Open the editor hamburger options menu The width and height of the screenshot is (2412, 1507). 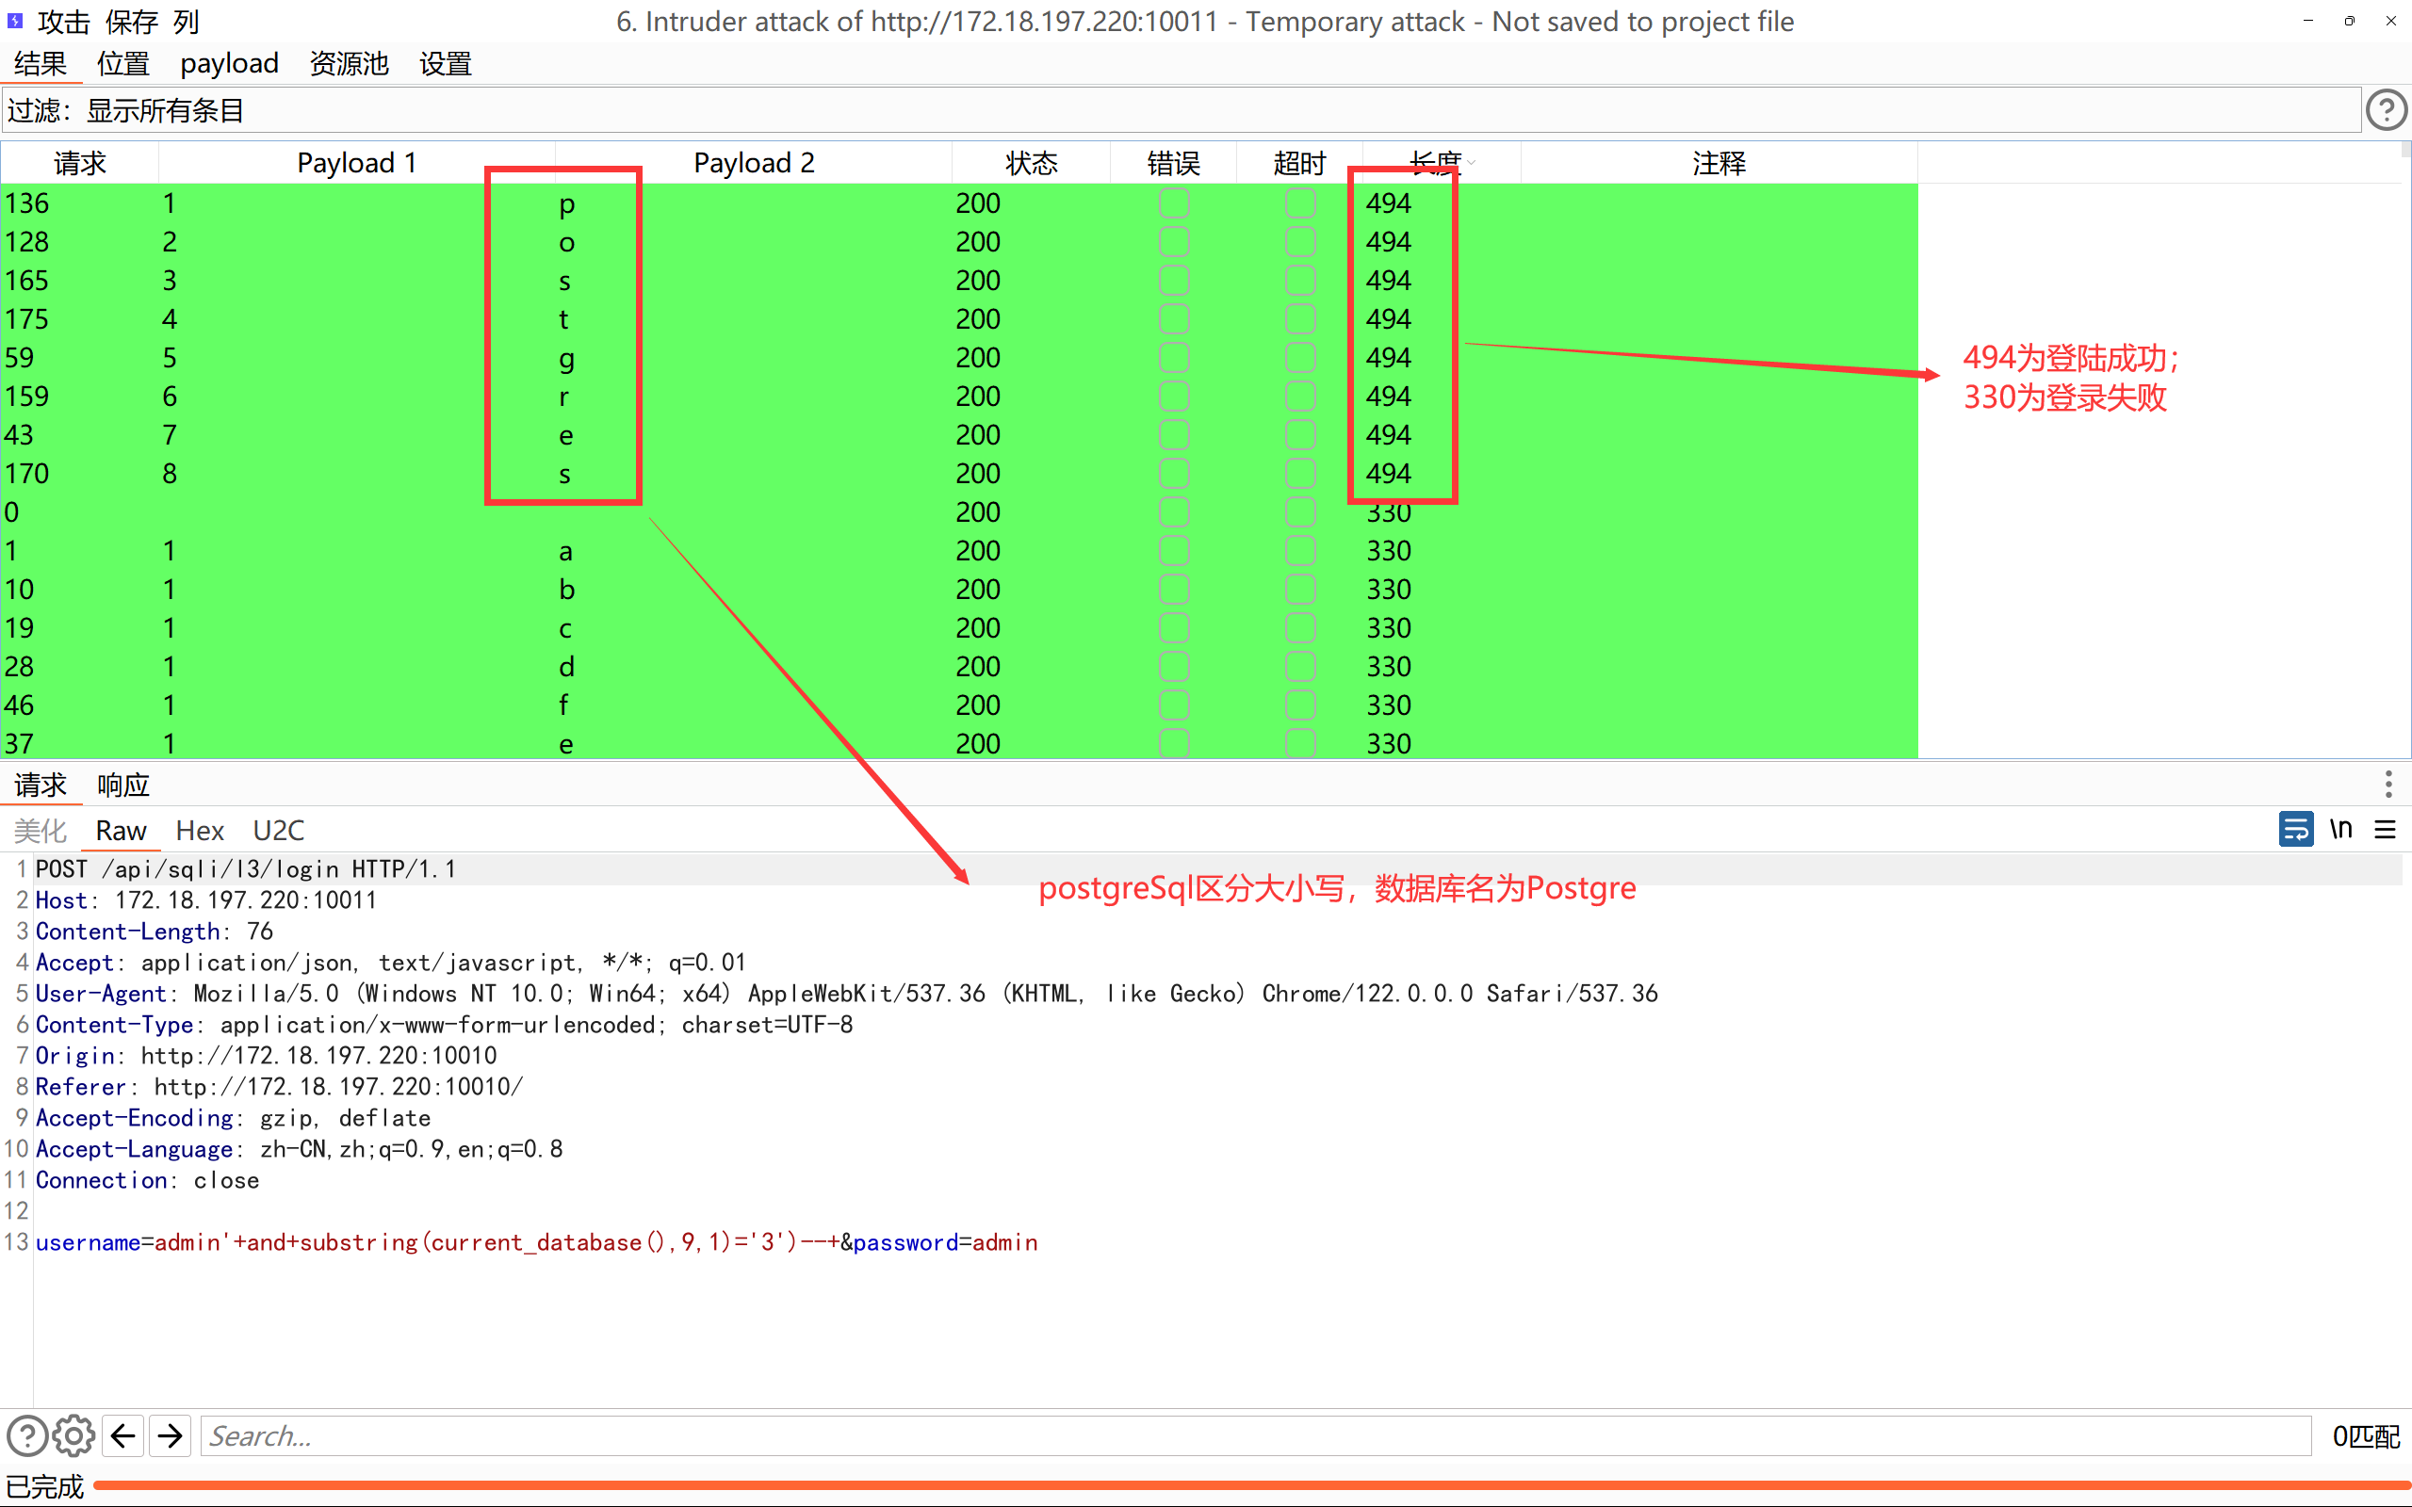(x=2385, y=829)
